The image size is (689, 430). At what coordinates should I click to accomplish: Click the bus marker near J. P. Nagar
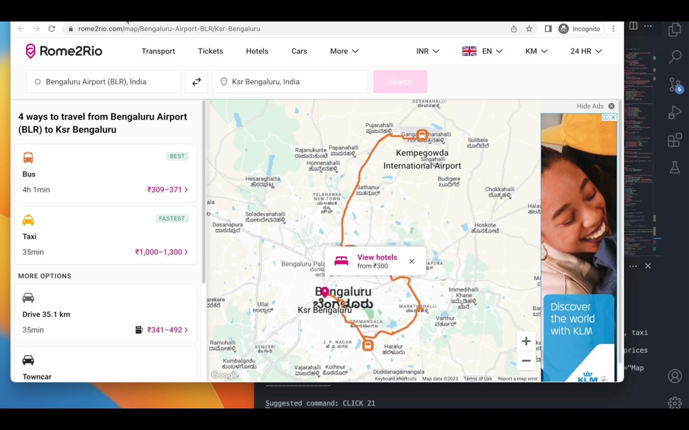coord(368,345)
